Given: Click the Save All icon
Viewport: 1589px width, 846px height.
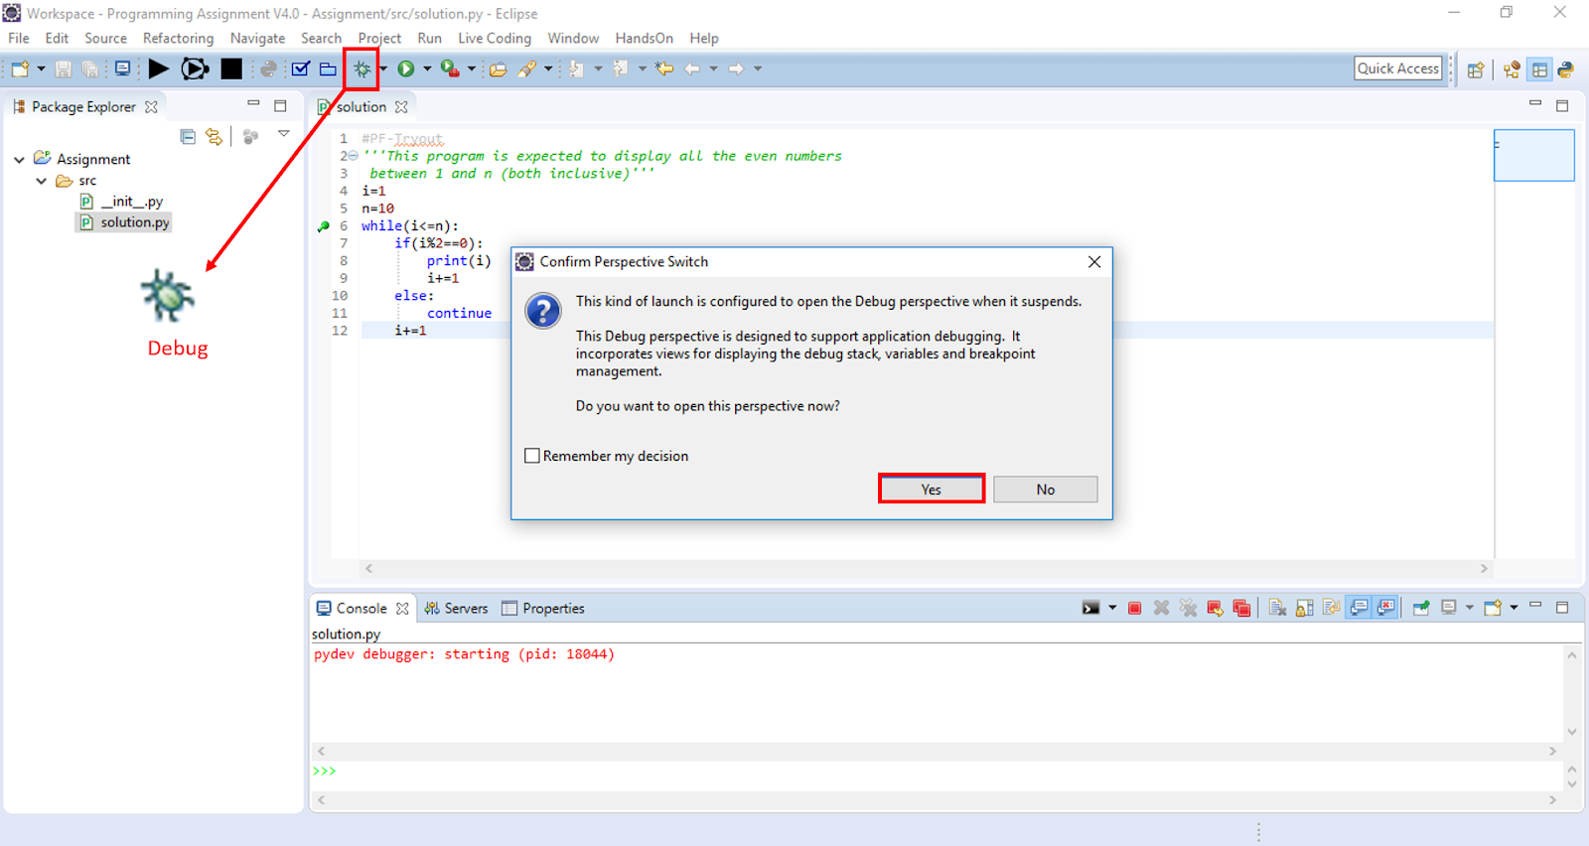Looking at the screenshot, I should pyautogui.click(x=90, y=69).
